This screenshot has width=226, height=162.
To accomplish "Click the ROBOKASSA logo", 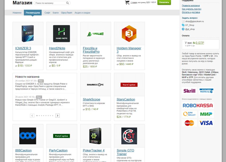I will point(198,106).
